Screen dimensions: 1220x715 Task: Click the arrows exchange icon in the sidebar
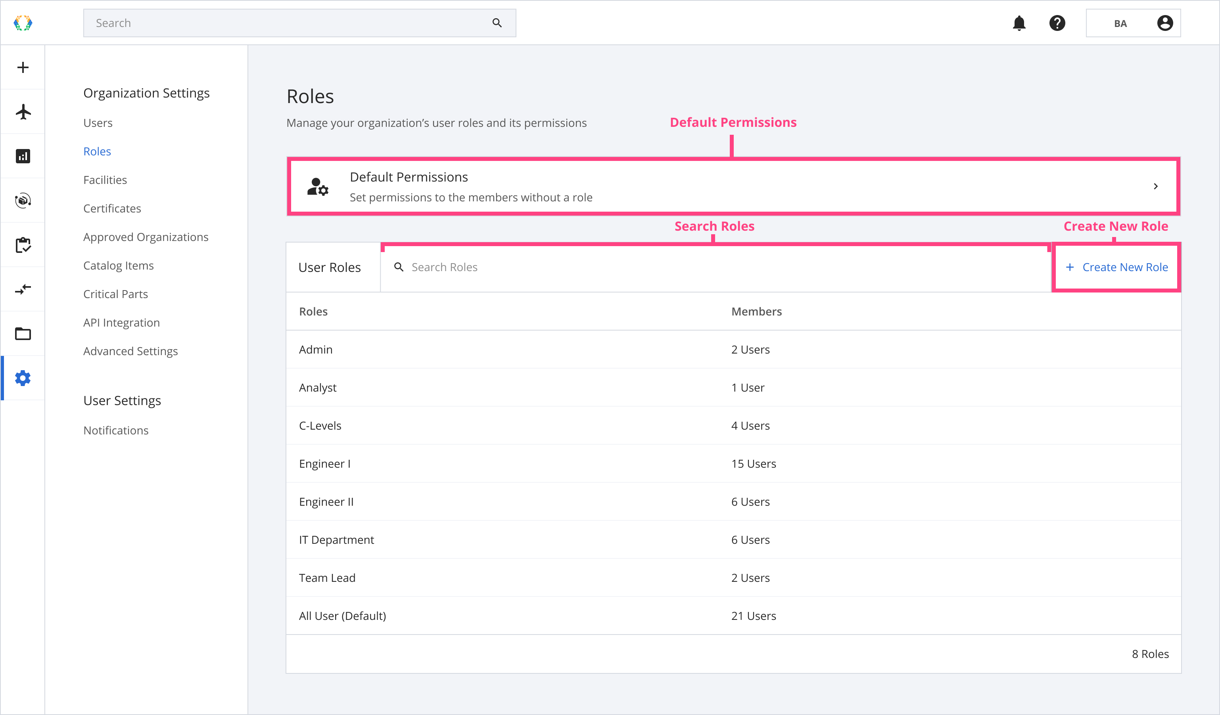(x=23, y=289)
